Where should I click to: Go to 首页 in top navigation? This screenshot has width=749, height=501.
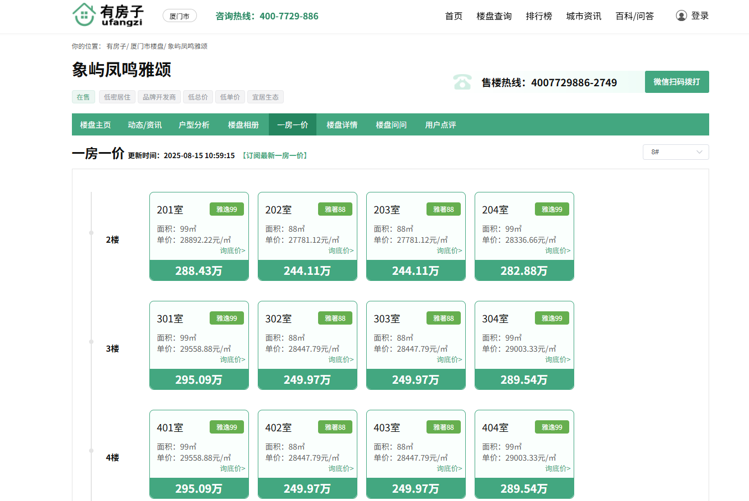(x=454, y=16)
